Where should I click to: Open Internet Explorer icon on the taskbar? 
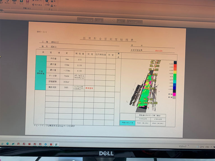[x=2, y=144]
